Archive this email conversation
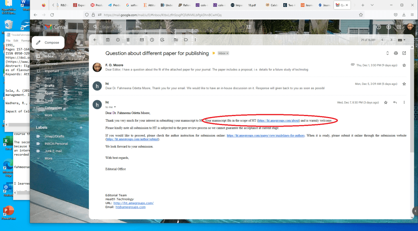The height and width of the screenshot is (231, 418). coord(108,40)
